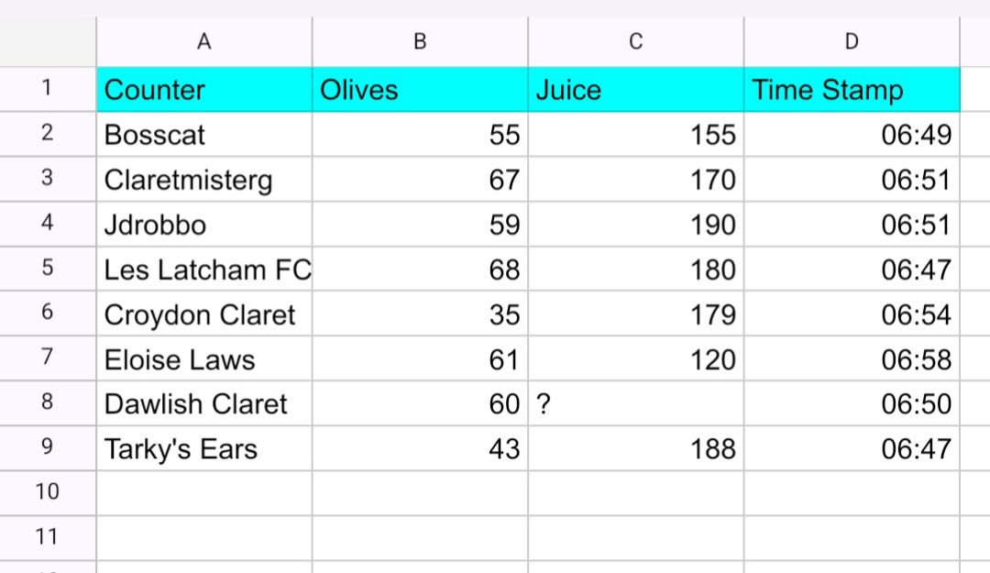This screenshot has width=990, height=573.
Task: Select Les Latcham FC cell
Action: coord(203,270)
